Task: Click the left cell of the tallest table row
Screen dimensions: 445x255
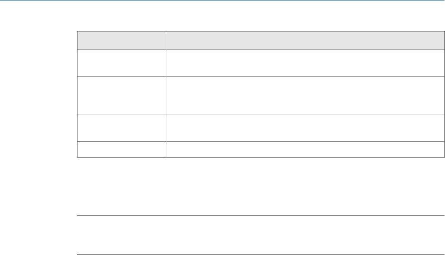Action: click(122, 95)
